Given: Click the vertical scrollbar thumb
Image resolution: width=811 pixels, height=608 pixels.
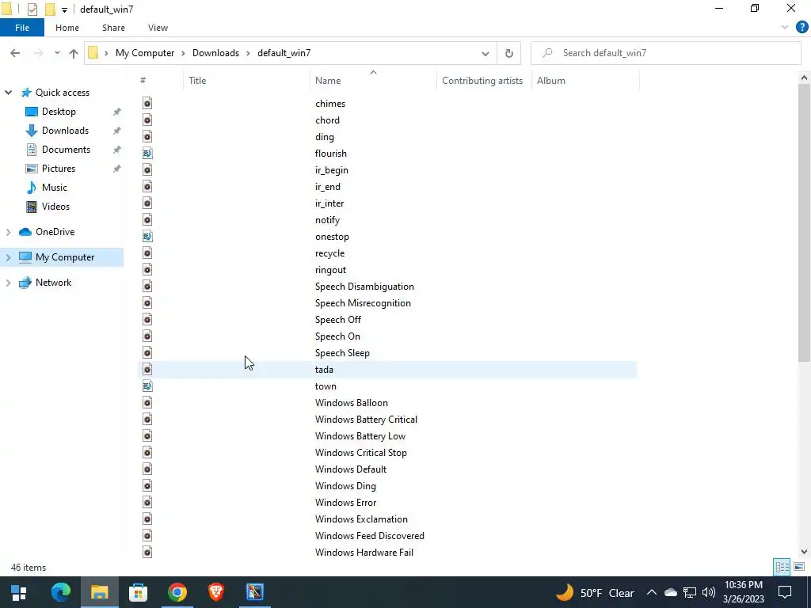Looking at the screenshot, I should coord(804,222).
